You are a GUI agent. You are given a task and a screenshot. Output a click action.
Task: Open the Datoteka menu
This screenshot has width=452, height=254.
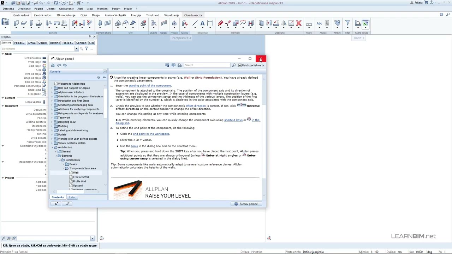pyautogui.click(x=8, y=9)
